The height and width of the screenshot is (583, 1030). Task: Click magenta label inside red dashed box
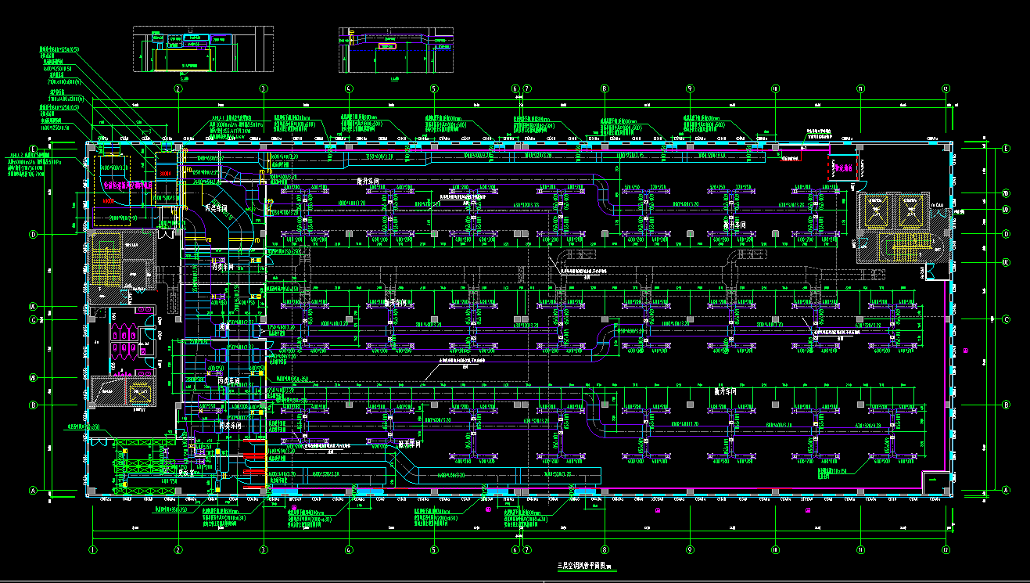[843, 167]
